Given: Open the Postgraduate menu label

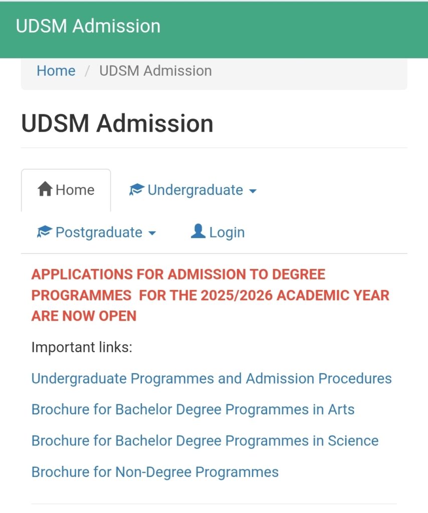Looking at the screenshot, I should [x=99, y=232].
